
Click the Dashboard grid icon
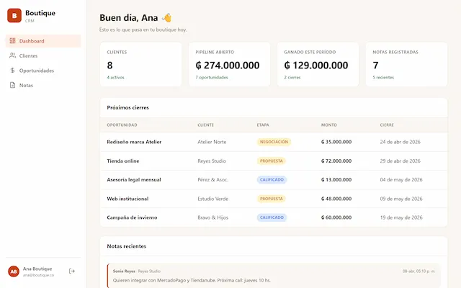tap(12, 41)
